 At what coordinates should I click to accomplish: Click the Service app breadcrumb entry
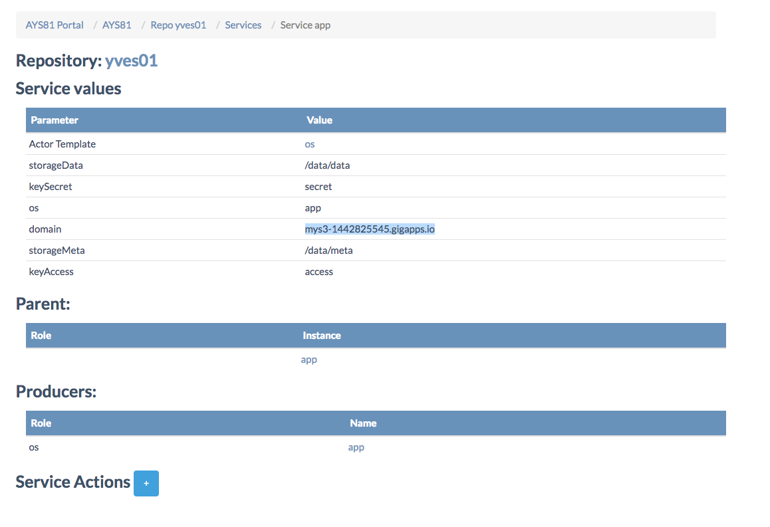point(305,25)
